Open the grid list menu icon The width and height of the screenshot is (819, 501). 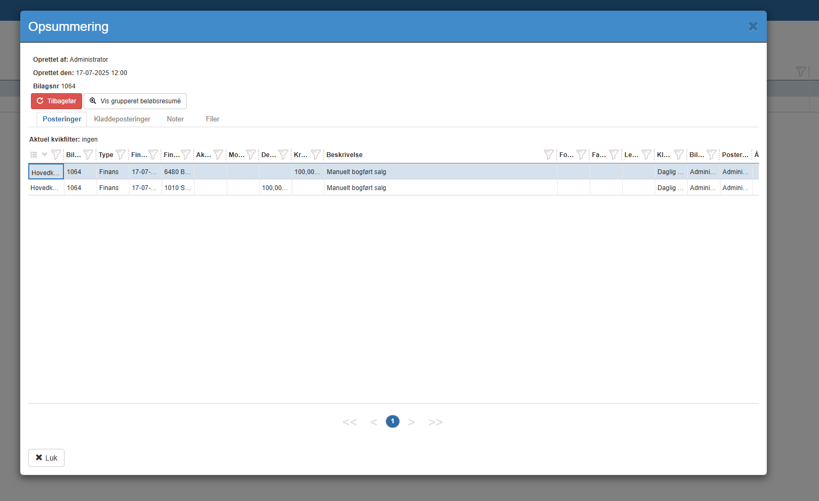tap(34, 155)
